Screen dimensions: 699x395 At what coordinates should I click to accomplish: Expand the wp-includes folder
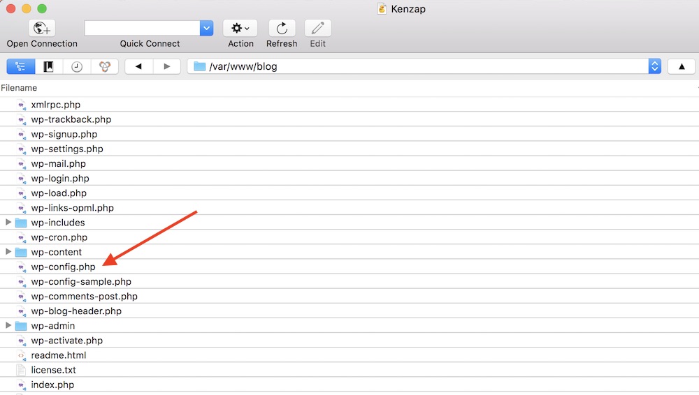(8, 222)
